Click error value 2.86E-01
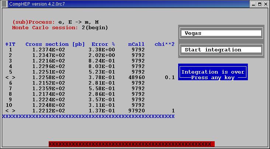 101,94
